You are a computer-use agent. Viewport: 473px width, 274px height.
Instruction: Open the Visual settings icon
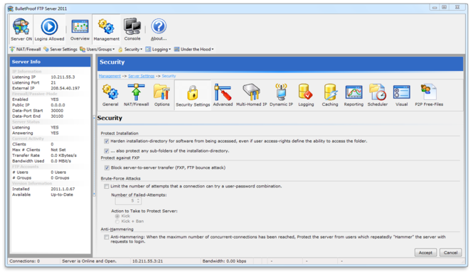coord(401,92)
